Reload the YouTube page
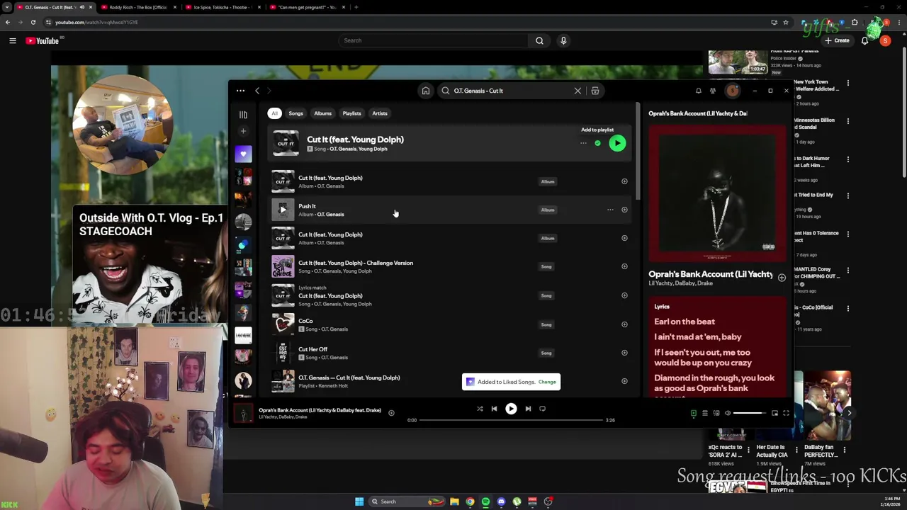This screenshot has width=907, height=510. [x=33, y=22]
